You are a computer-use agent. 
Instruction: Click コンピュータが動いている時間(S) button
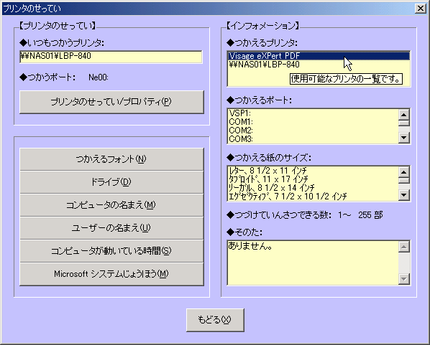pyautogui.click(x=111, y=251)
